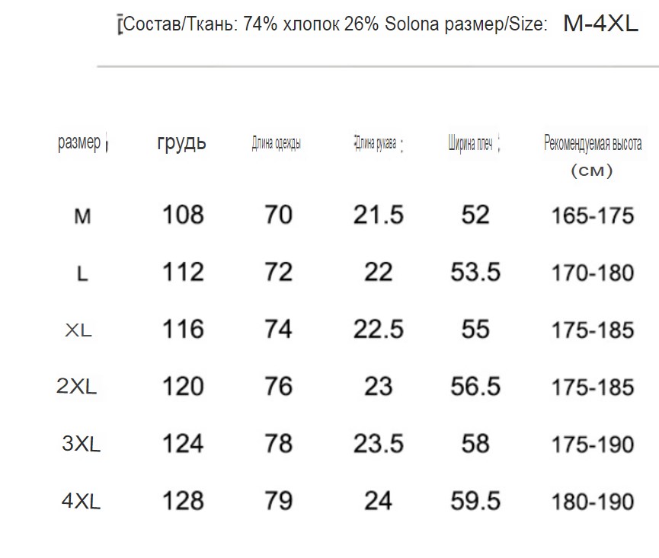Click the 'Ширина плеч' header
The image size is (659, 558).
(x=470, y=143)
